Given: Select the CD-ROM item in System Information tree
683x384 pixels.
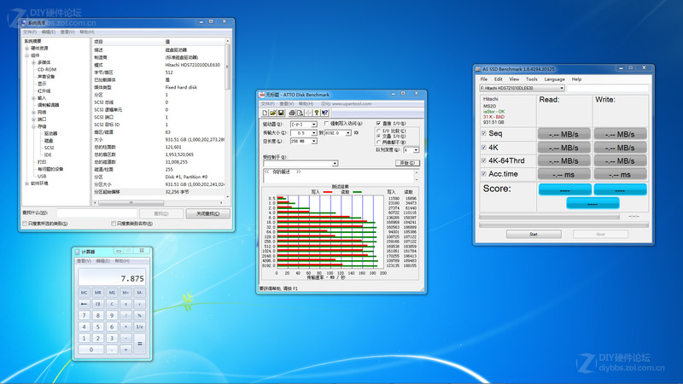Looking at the screenshot, I should click(x=47, y=70).
